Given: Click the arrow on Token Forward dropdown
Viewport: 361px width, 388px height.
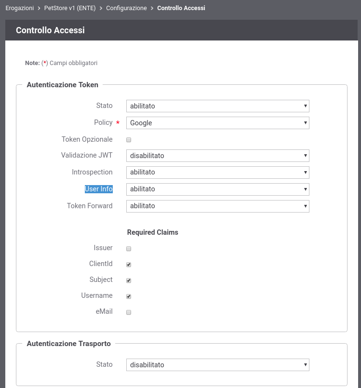Looking at the screenshot, I should (305, 206).
